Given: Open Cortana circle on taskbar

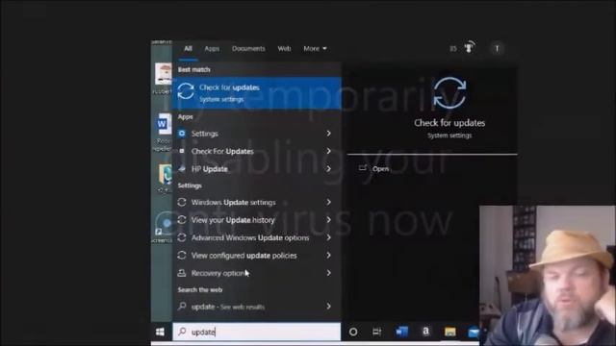Looking at the screenshot, I should click(353, 332).
